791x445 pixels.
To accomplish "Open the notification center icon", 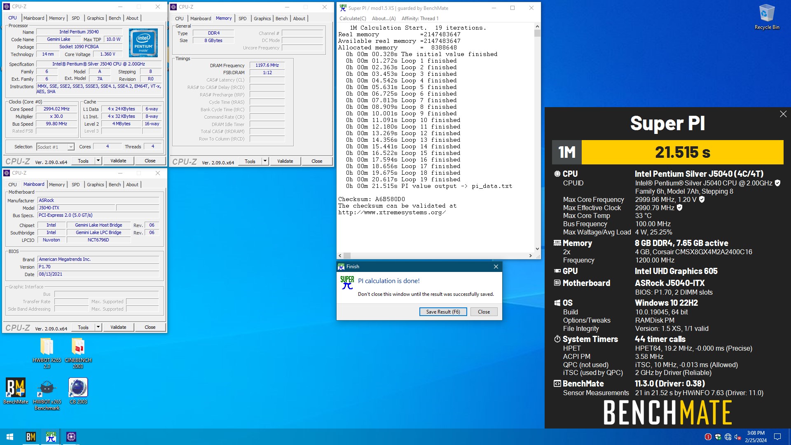I will click(x=777, y=437).
